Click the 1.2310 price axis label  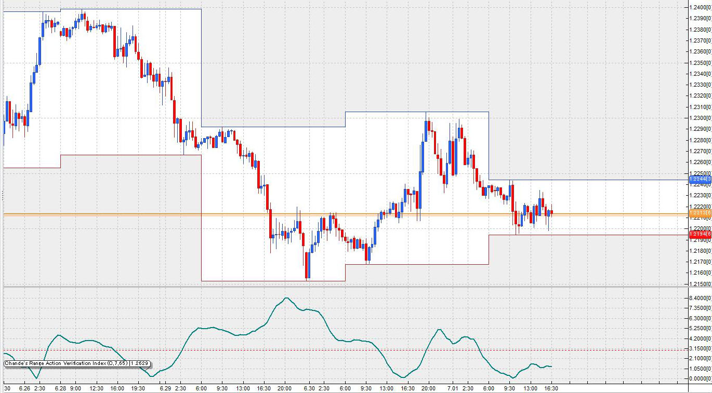click(x=701, y=107)
